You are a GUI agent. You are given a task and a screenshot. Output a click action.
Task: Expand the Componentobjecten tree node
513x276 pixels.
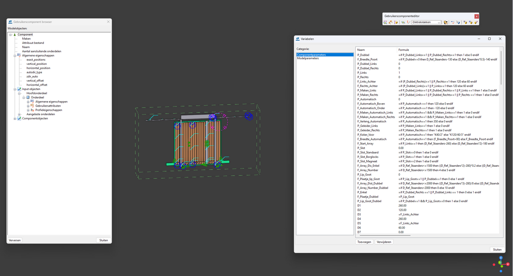tap(15, 118)
